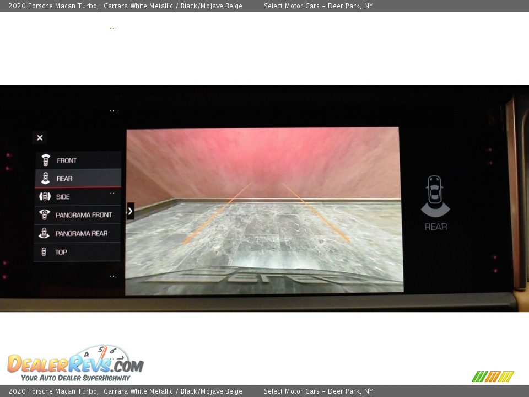
Task: Select the SIDE camera view
Action: pyautogui.click(x=78, y=196)
